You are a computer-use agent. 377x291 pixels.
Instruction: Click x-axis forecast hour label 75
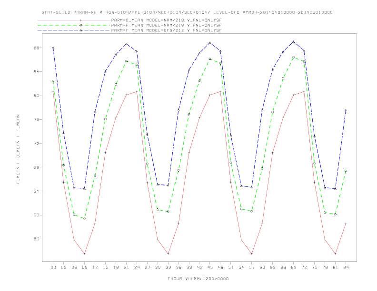click(315, 267)
